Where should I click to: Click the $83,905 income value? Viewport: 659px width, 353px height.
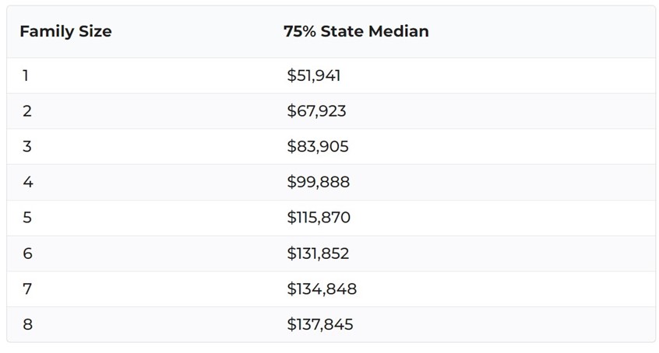(x=317, y=147)
